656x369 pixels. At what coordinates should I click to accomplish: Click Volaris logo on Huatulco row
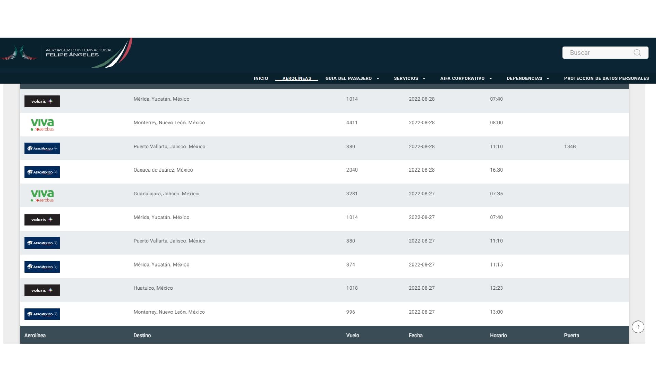coord(42,290)
